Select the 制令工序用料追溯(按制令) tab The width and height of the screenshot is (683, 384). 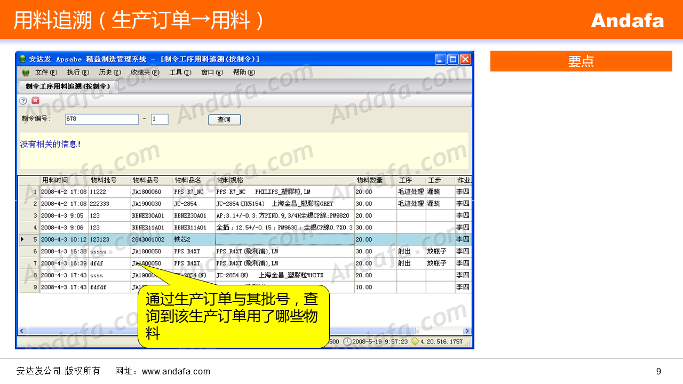[67, 86]
